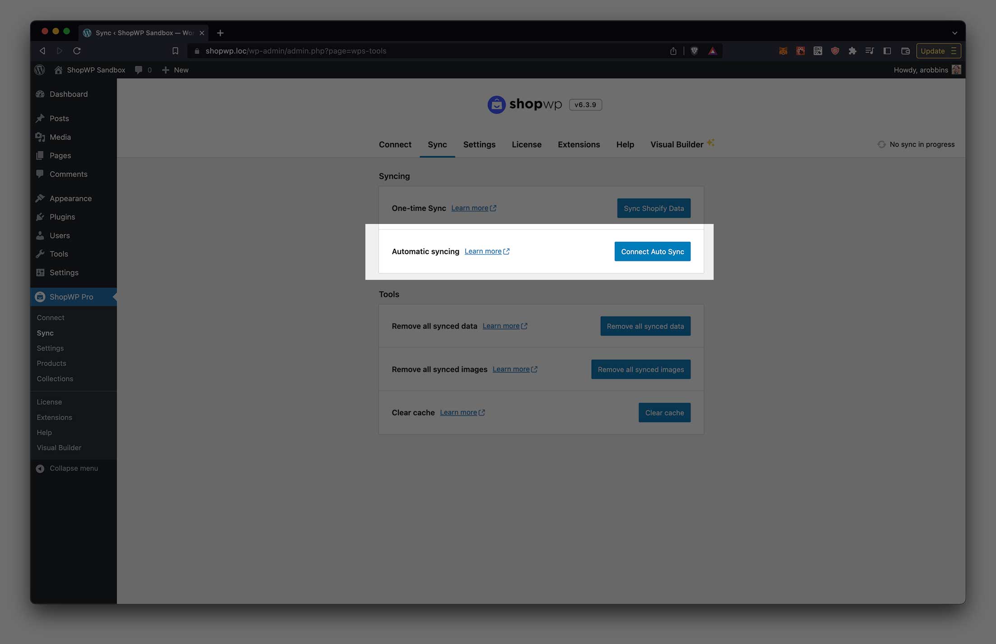Open Plugins in sidebar
This screenshot has width=996, height=644.
click(74, 217)
